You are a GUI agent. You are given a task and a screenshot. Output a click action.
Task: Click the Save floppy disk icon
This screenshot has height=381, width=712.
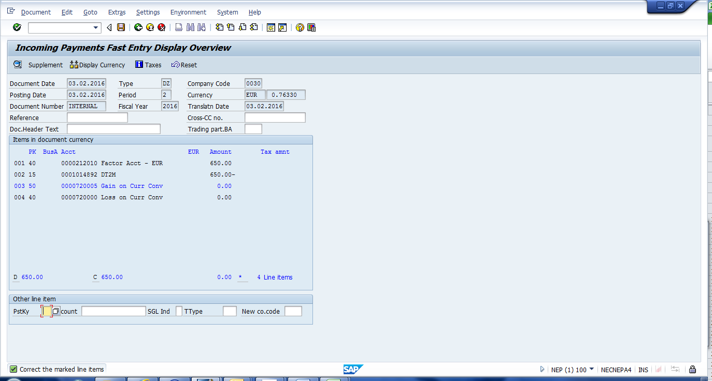click(x=121, y=27)
